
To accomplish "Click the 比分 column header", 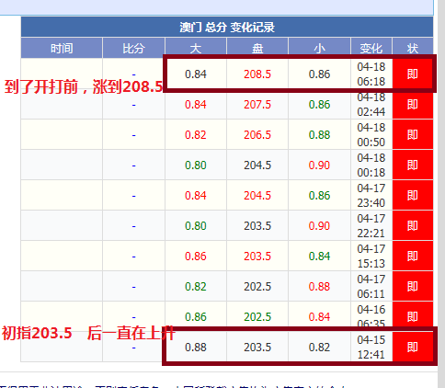I will tap(133, 48).
